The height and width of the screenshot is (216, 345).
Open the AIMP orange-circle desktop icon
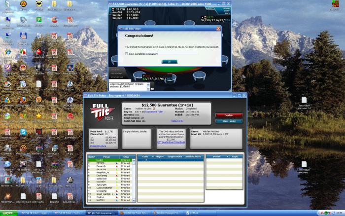pos(23,4)
